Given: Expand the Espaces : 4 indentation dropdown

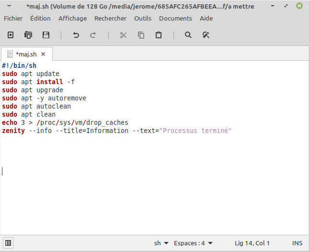Looking at the screenshot, I should coord(193,243).
